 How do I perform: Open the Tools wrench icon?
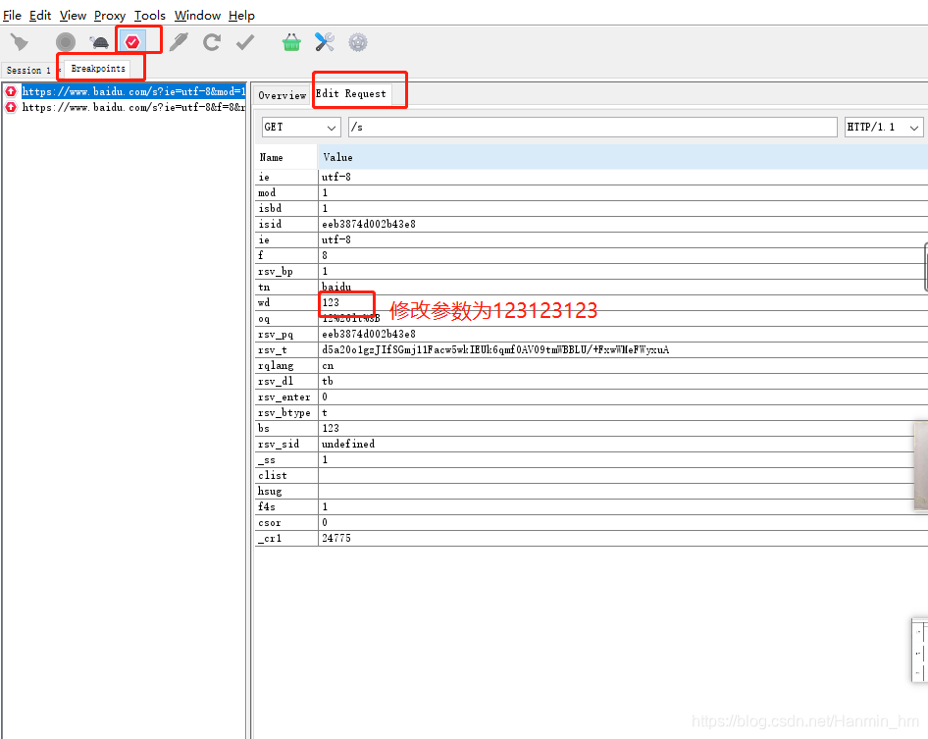(325, 42)
